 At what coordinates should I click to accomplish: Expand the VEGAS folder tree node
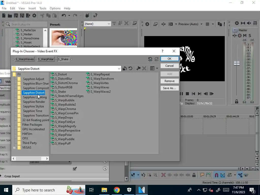pyautogui.click(x=14, y=148)
